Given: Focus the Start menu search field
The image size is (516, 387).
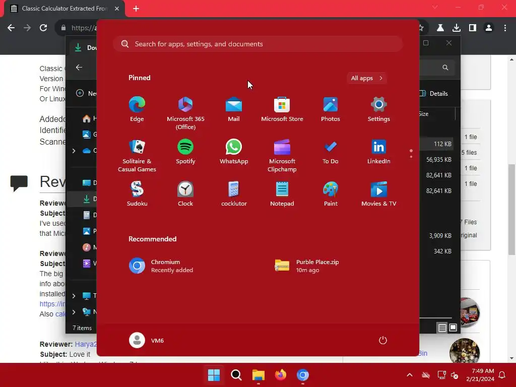Looking at the screenshot, I should click(257, 44).
